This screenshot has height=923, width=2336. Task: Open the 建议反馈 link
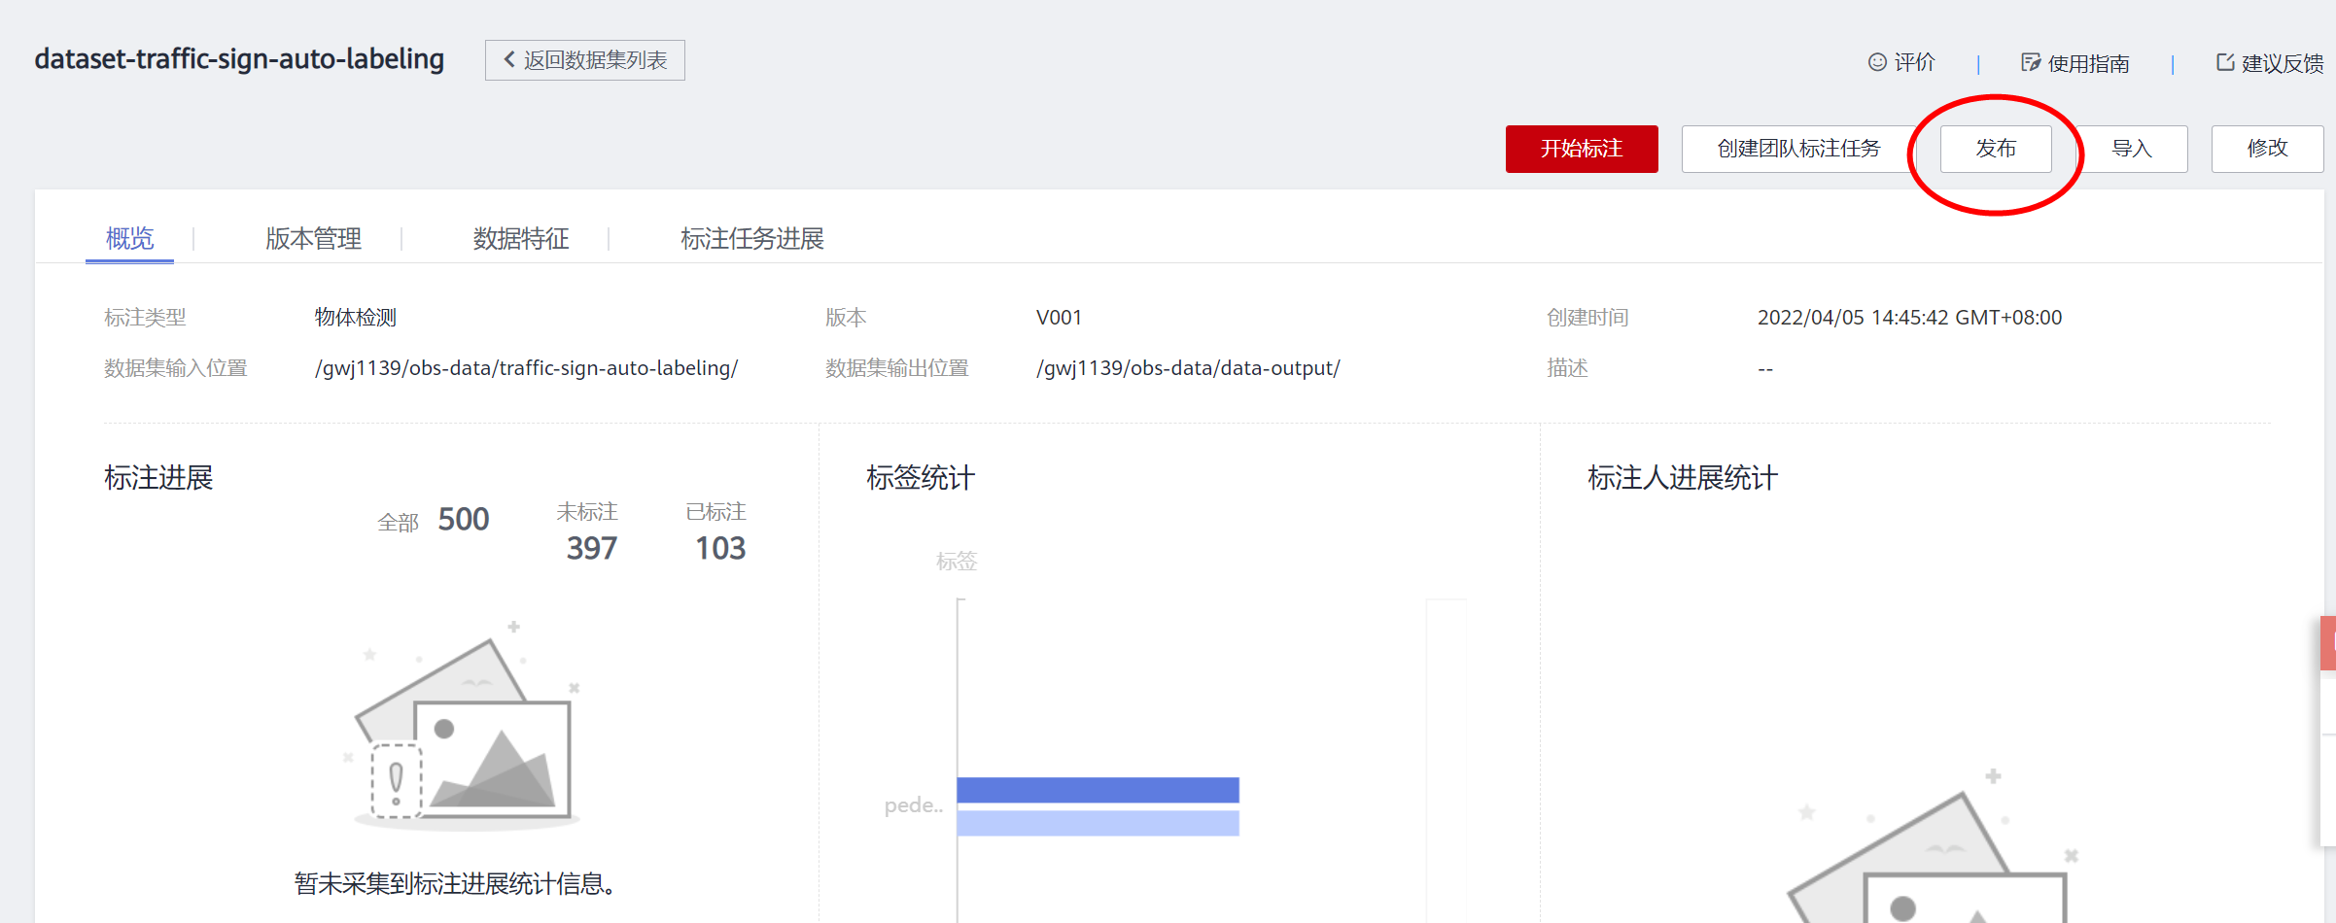tap(2283, 63)
